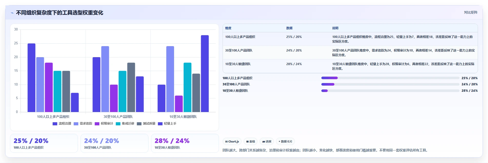Open the 28% / 24% data card
Image resolution: width=488 pixels, height=163 pixels.
(185, 143)
